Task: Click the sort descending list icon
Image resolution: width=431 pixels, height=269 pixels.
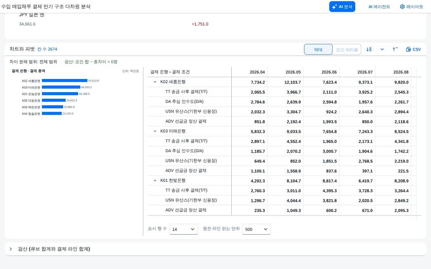Action: pyautogui.click(x=369, y=49)
